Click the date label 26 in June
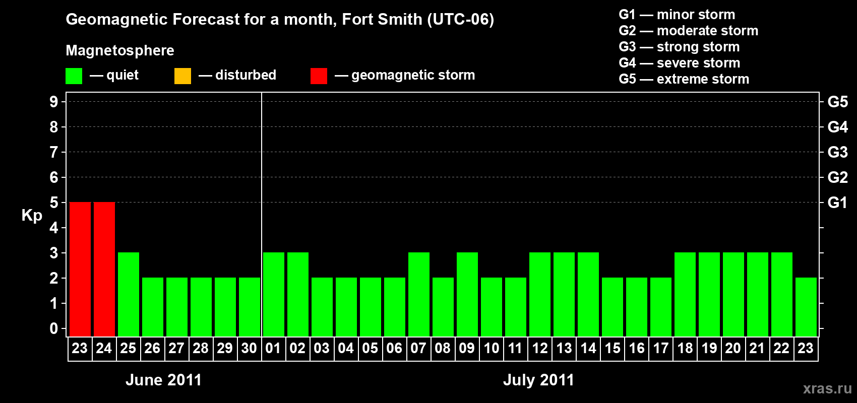The width and height of the screenshot is (857, 403). click(152, 348)
